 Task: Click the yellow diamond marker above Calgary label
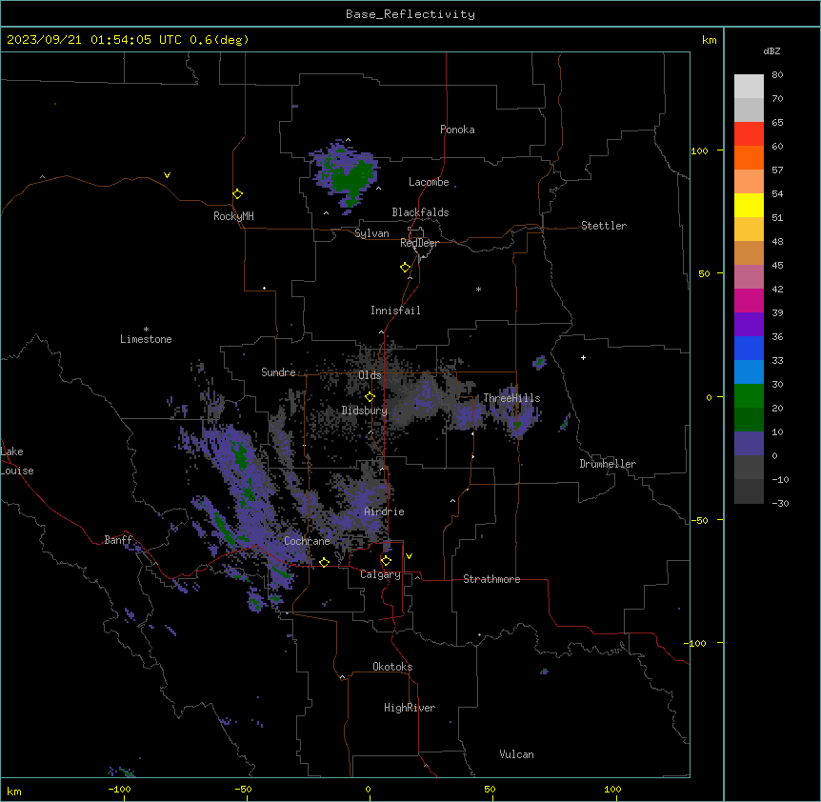pyautogui.click(x=387, y=561)
